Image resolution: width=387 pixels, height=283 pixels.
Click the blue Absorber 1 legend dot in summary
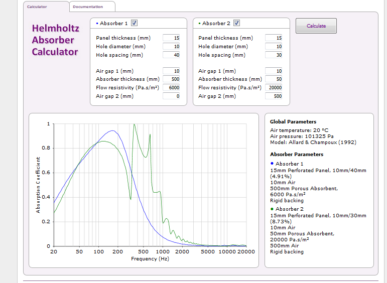point(272,164)
